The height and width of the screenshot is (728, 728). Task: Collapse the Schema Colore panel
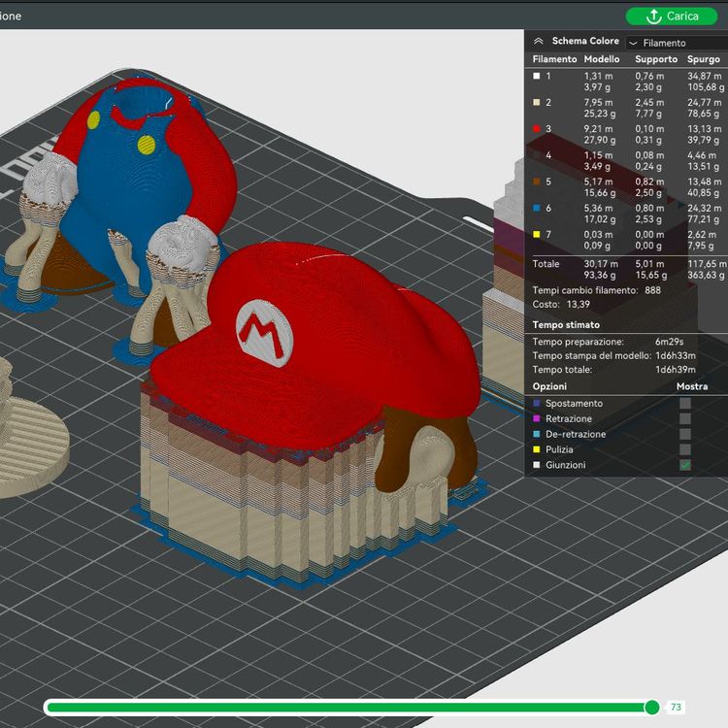(x=539, y=42)
